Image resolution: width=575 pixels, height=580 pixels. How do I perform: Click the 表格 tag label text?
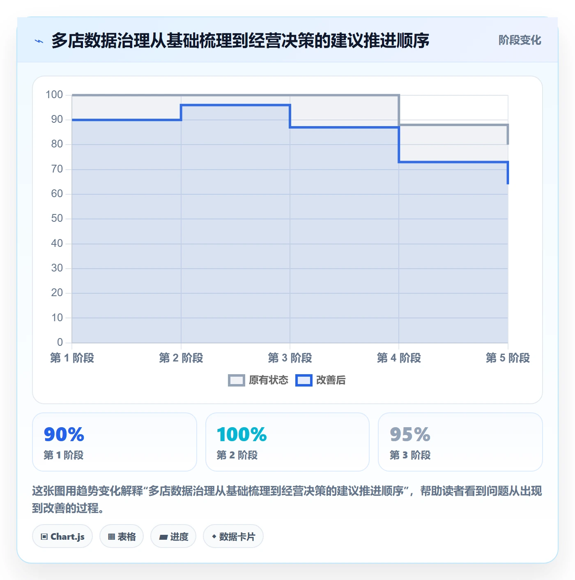click(x=126, y=536)
